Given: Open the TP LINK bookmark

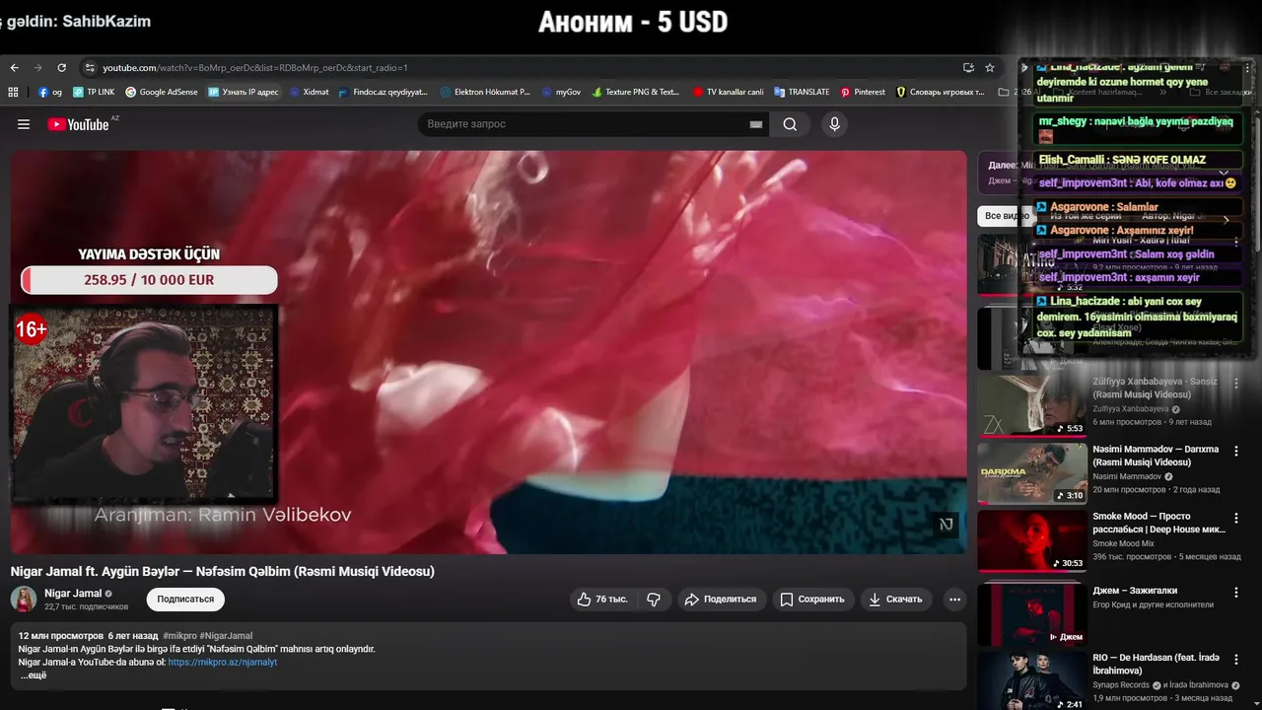Looking at the screenshot, I should [x=93, y=92].
